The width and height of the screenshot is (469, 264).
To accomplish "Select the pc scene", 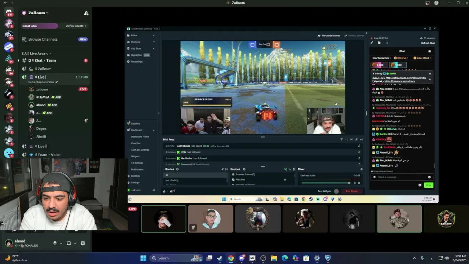I will pos(196,175).
